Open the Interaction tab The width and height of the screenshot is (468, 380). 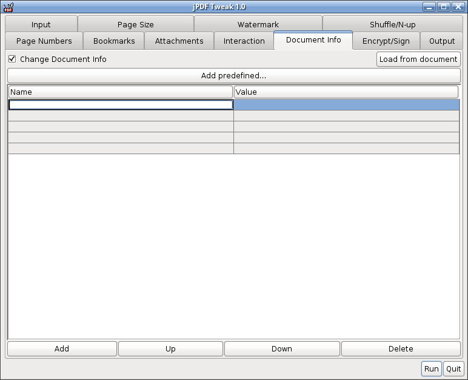click(244, 41)
